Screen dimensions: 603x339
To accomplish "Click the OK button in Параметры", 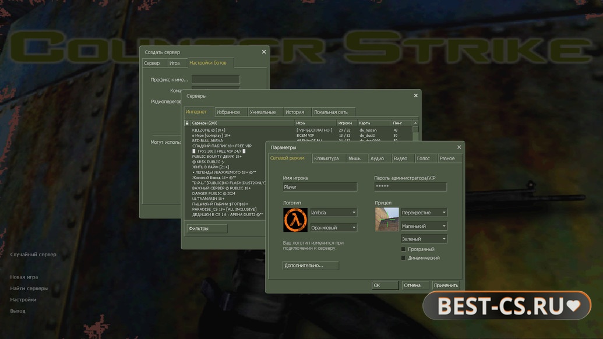I will point(385,285).
